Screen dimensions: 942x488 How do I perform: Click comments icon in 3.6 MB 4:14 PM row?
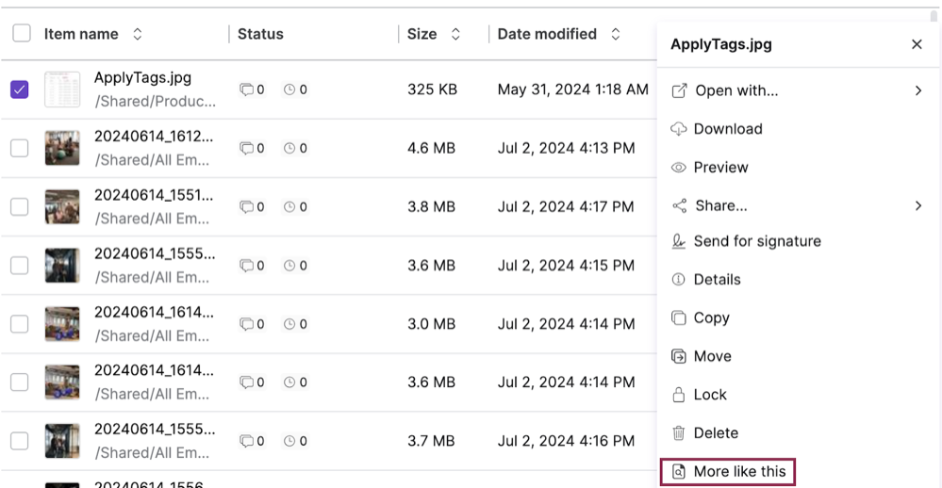coord(246,382)
